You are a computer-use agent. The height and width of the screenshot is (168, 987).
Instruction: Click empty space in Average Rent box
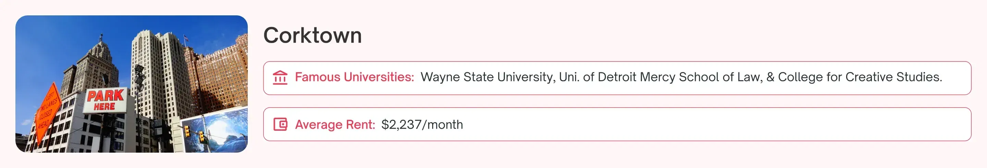tap(690, 125)
